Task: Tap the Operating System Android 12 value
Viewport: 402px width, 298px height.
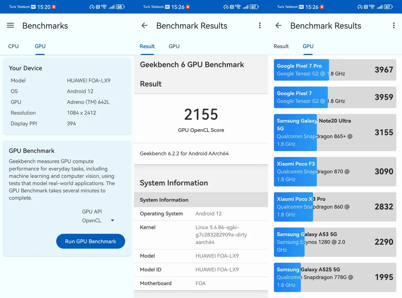Action: point(208,214)
